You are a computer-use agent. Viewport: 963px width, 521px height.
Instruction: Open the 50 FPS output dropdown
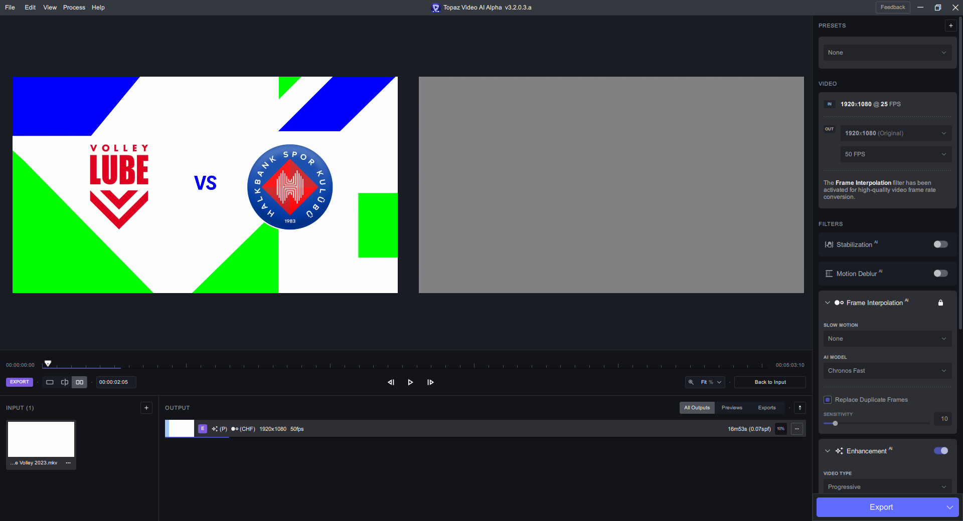click(895, 154)
